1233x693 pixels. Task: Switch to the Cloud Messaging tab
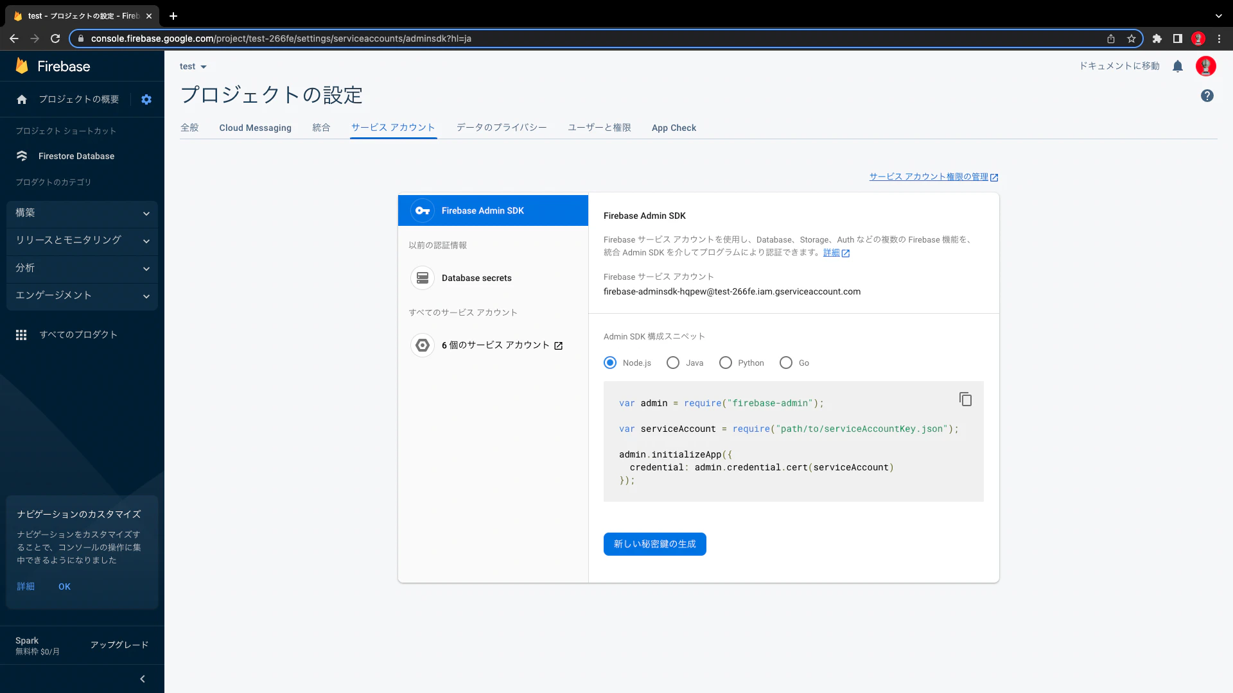coord(255,128)
